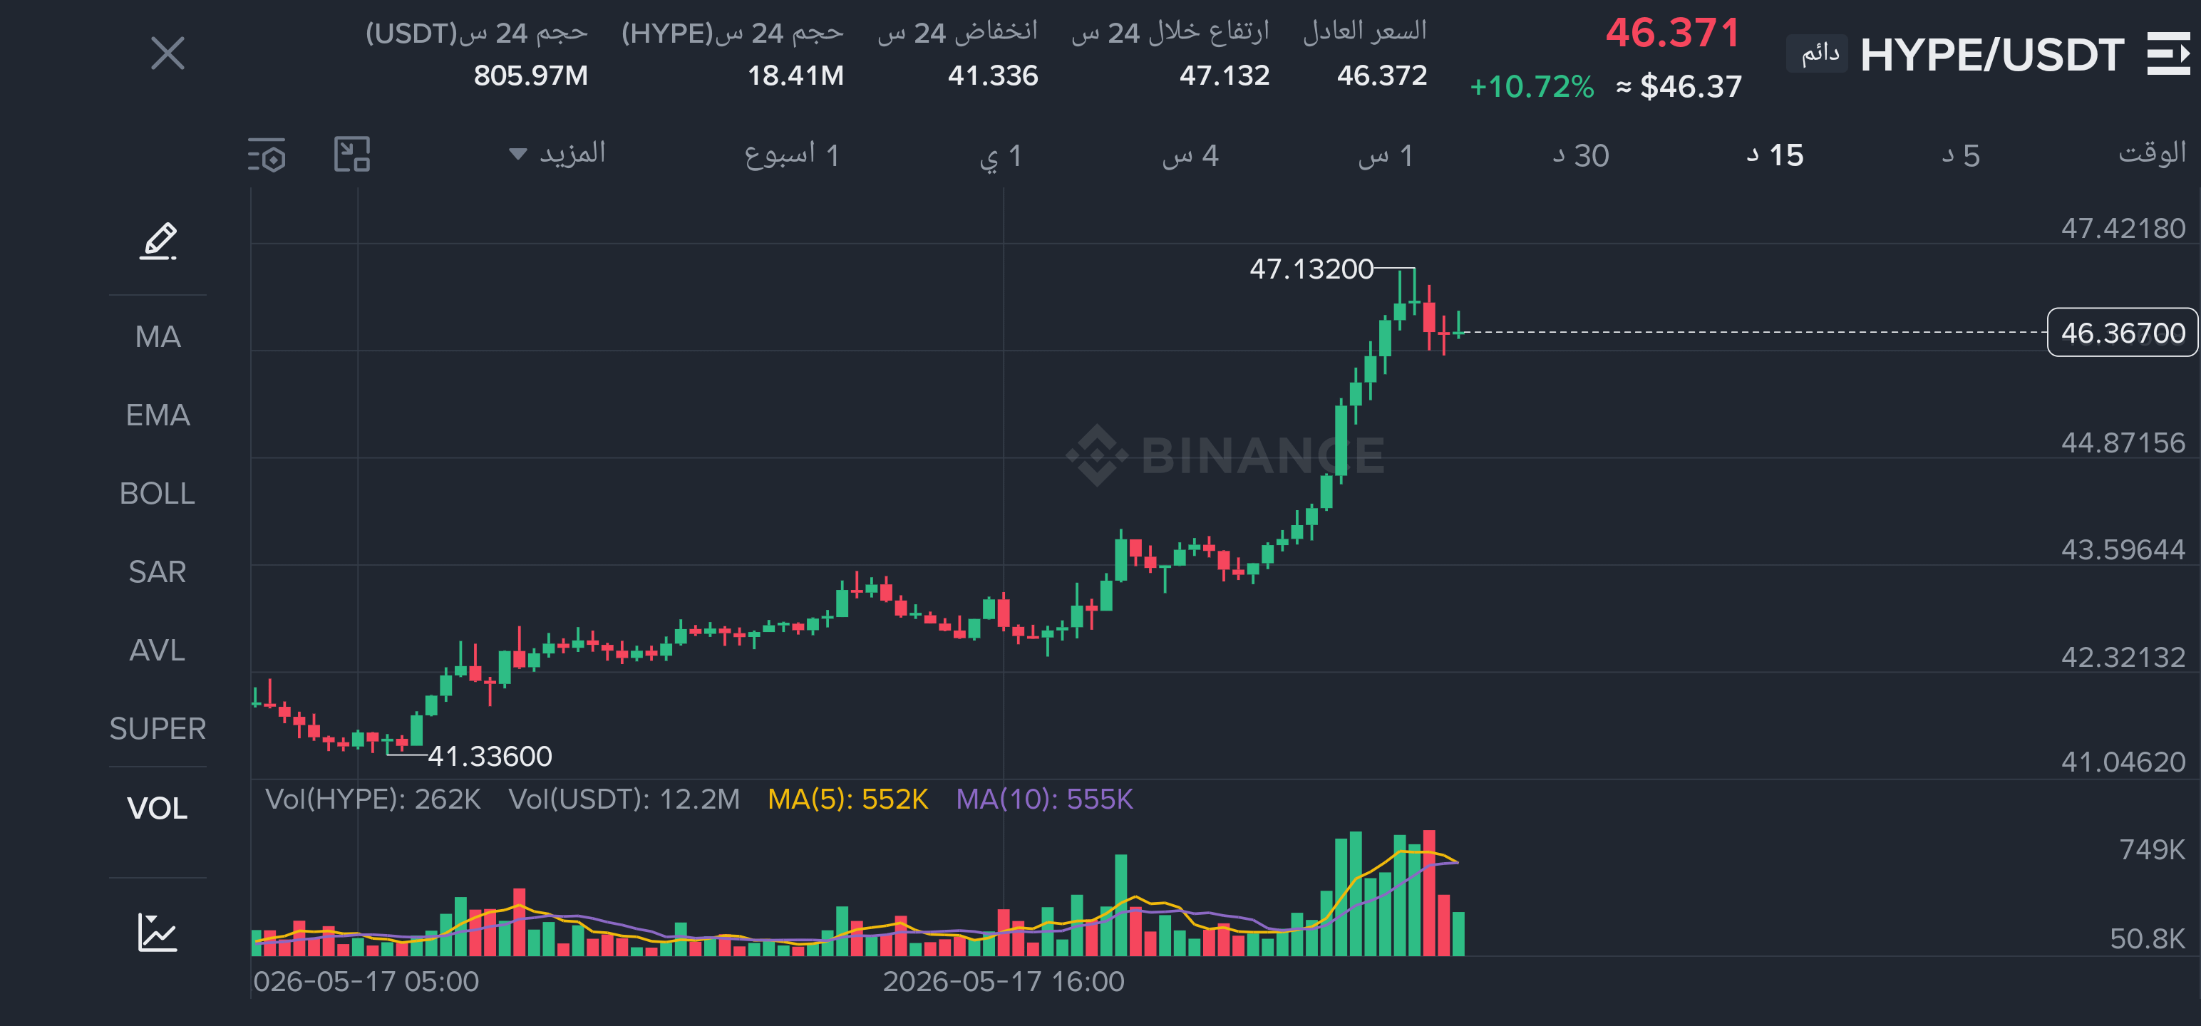Viewport: 2201px width, 1026px height.
Task: Click the 41.33600 low marker label
Action: [x=490, y=756]
